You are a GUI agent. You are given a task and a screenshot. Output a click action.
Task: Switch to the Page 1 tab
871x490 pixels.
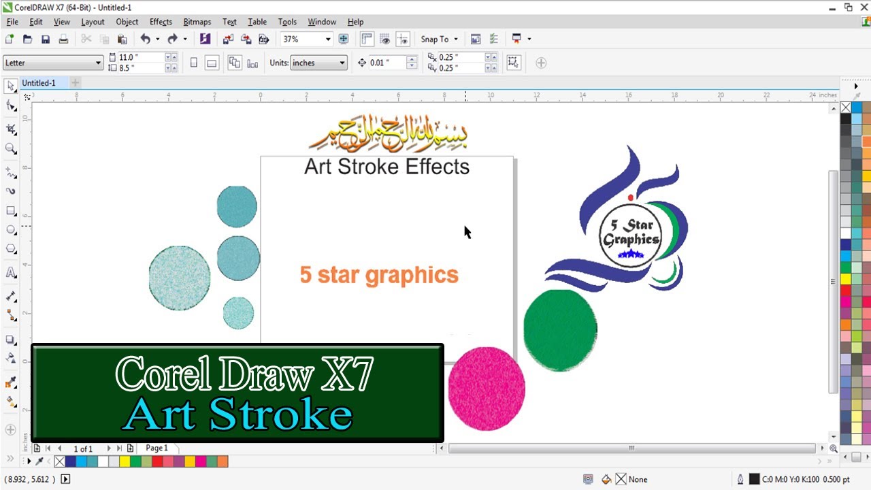coord(157,448)
